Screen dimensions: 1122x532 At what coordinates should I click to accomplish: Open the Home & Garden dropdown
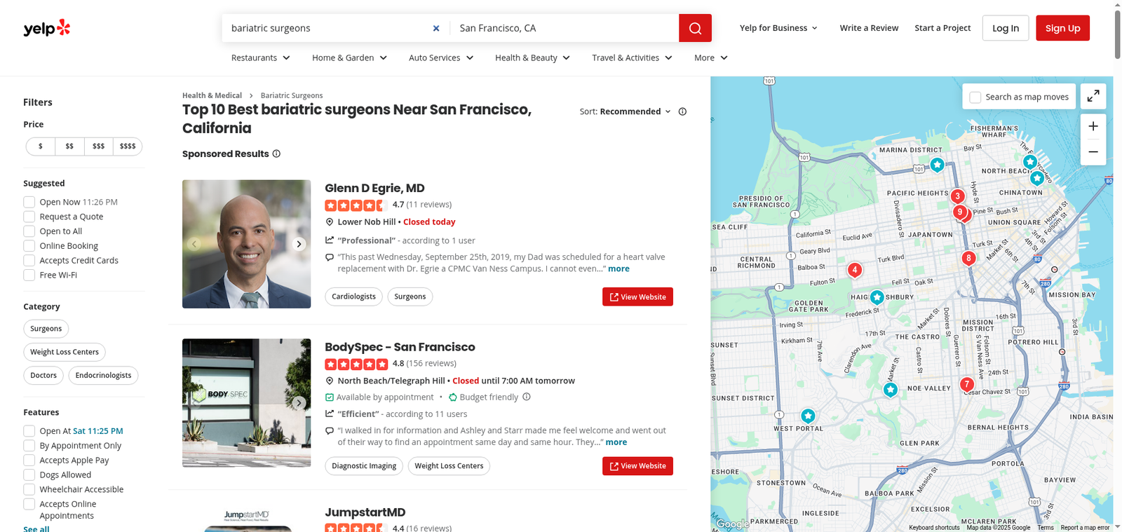[x=350, y=57]
